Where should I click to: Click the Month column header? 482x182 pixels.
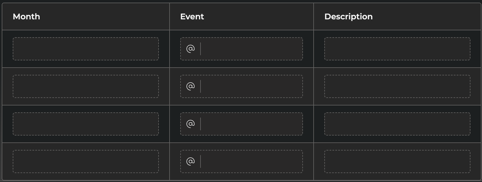pyautogui.click(x=26, y=17)
